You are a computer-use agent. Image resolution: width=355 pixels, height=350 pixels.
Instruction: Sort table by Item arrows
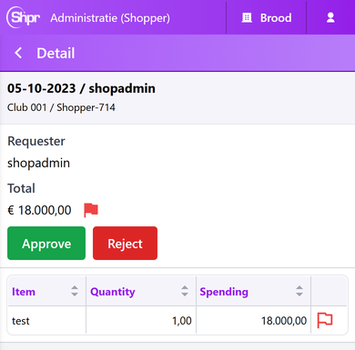point(75,291)
